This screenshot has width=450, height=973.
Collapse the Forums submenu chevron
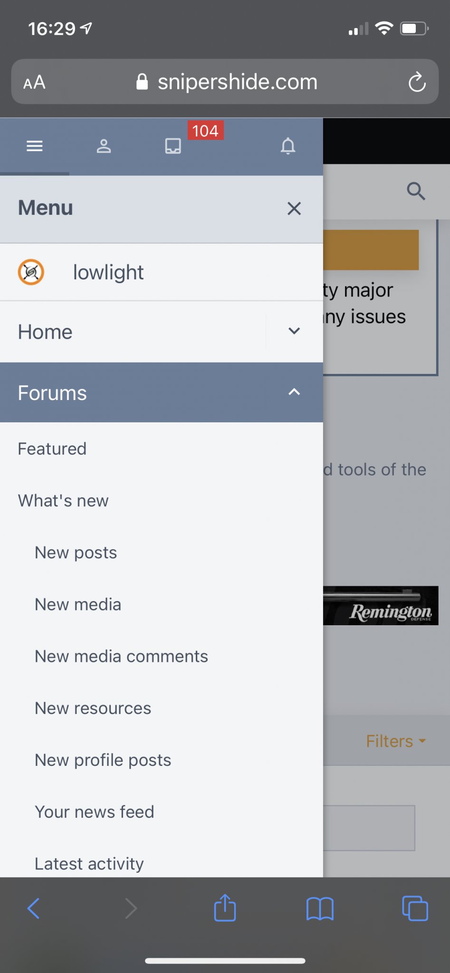click(294, 392)
